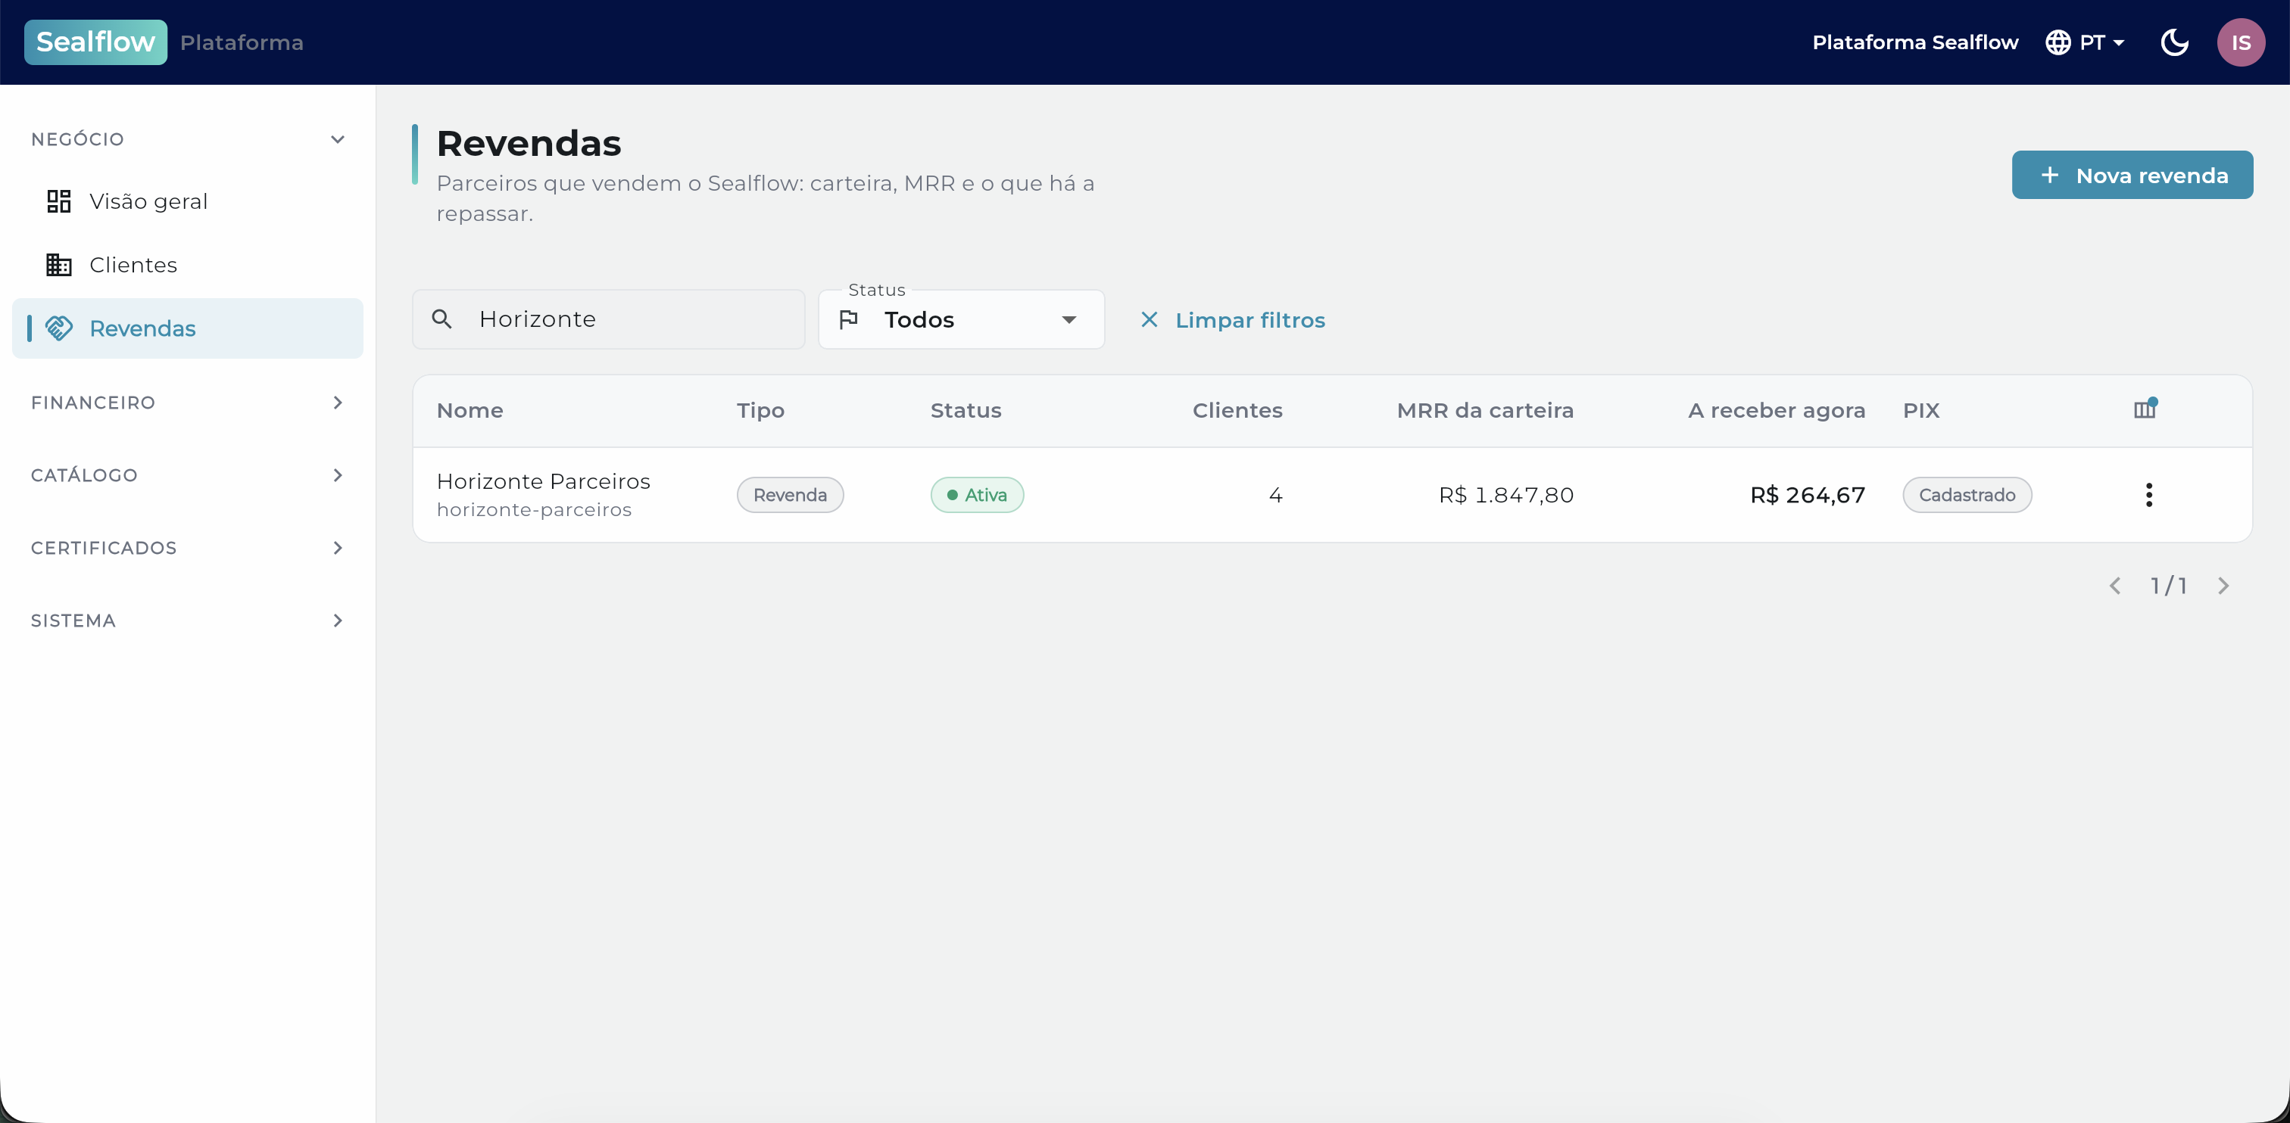
Task: Click the Nova revenda button
Action: point(2132,175)
